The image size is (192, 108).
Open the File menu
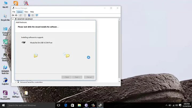pyautogui.click(x=14, y=12)
